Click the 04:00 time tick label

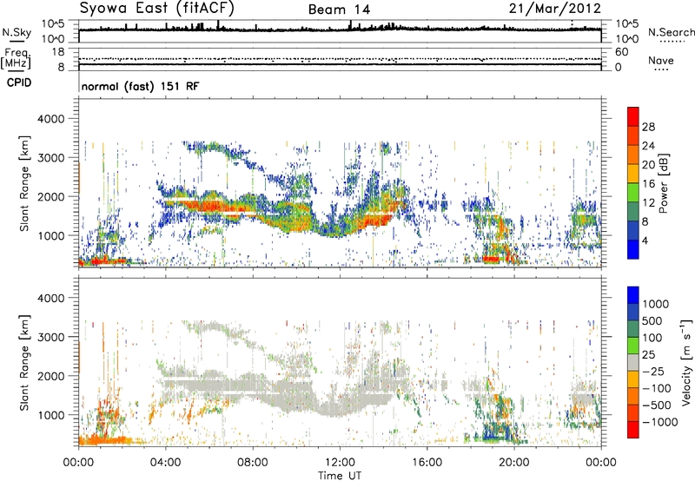click(166, 463)
